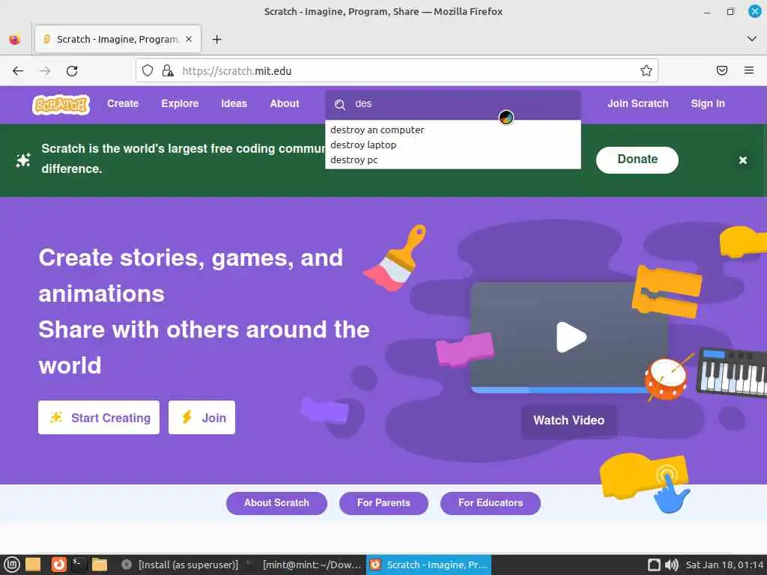Click Start Creating button
The width and height of the screenshot is (767, 575).
99,418
